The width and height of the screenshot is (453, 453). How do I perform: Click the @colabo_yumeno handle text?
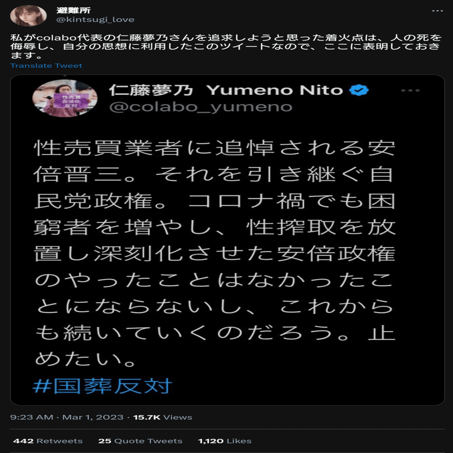[201, 107]
